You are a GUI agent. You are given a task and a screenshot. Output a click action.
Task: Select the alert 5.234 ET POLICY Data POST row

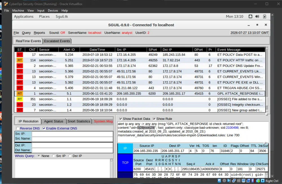pos(140,55)
